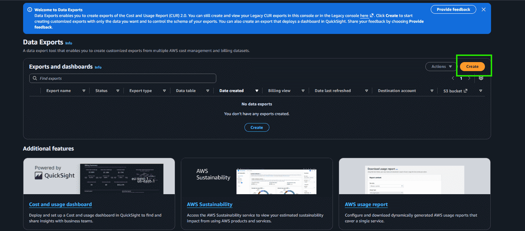Open the Actions dropdown menu
Image resolution: width=525 pixels, height=231 pixels.
pyautogui.click(x=441, y=66)
